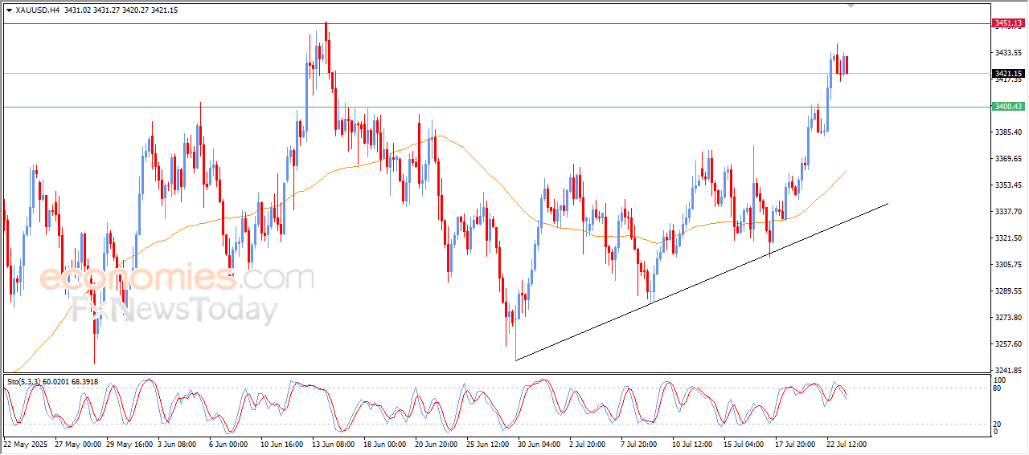Click the 80 level on stochastic scale

click(998, 388)
